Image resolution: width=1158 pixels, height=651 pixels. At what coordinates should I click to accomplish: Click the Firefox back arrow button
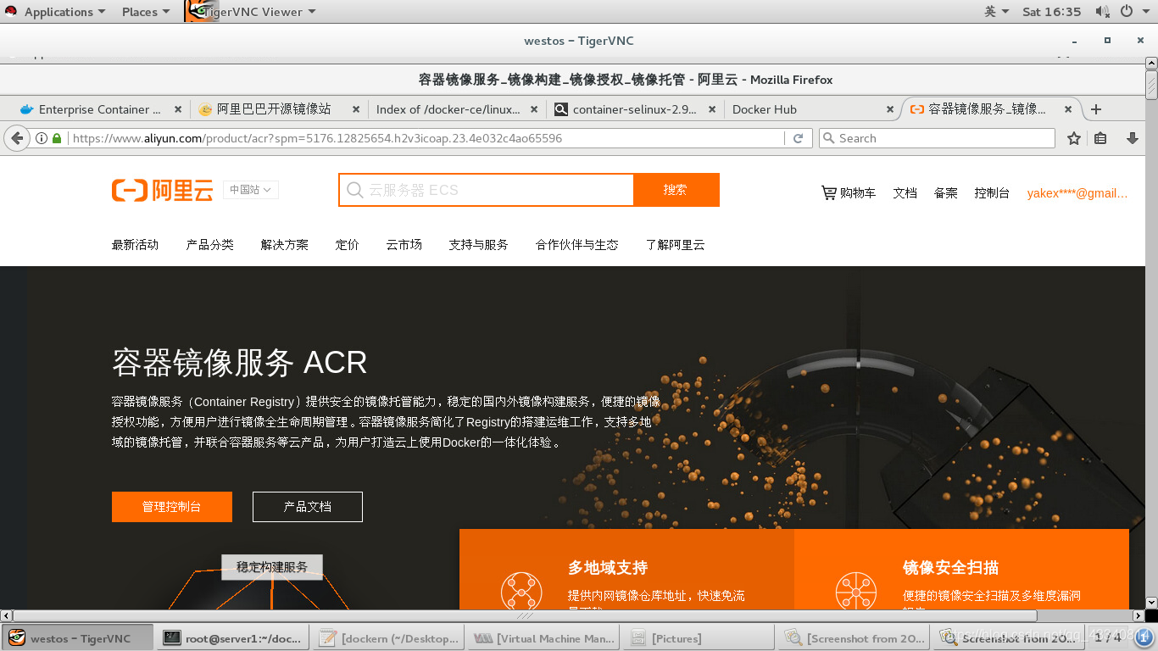click(17, 138)
